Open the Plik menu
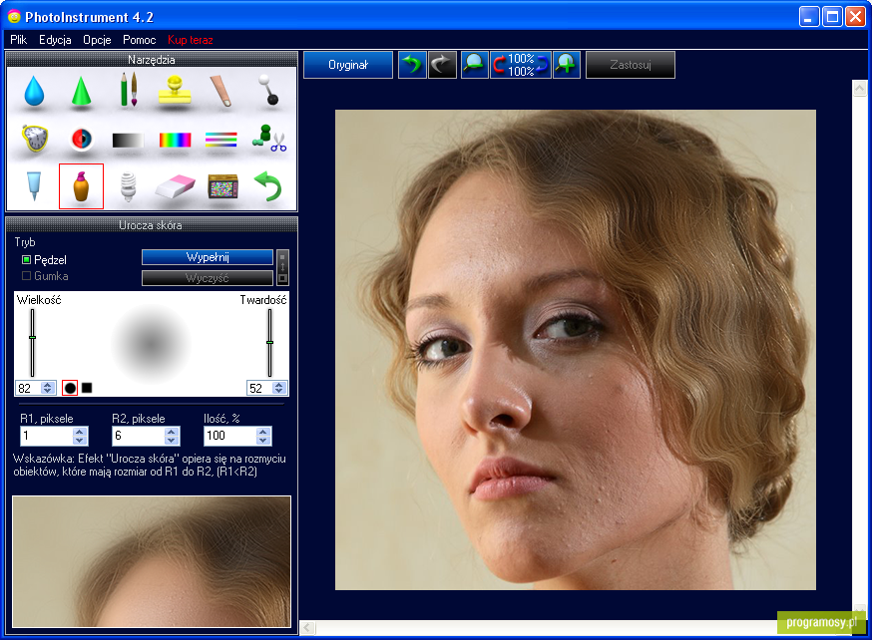The image size is (872, 640). point(18,40)
